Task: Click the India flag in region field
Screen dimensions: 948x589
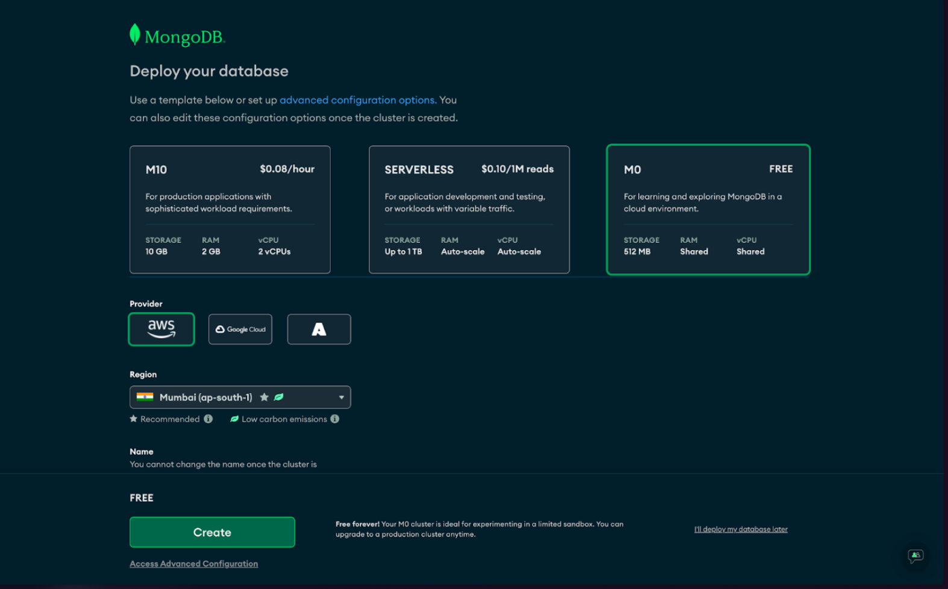Action: coord(145,397)
